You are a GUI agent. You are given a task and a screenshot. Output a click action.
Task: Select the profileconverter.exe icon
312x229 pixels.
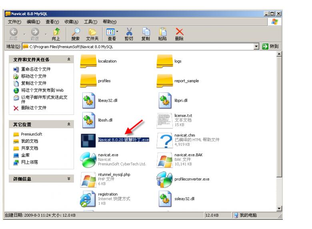(x=164, y=179)
